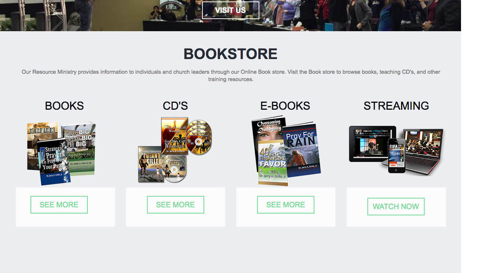486x273 pixels.
Task: Click the smartphone in streaming devices image
Action: (x=397, y=155)
